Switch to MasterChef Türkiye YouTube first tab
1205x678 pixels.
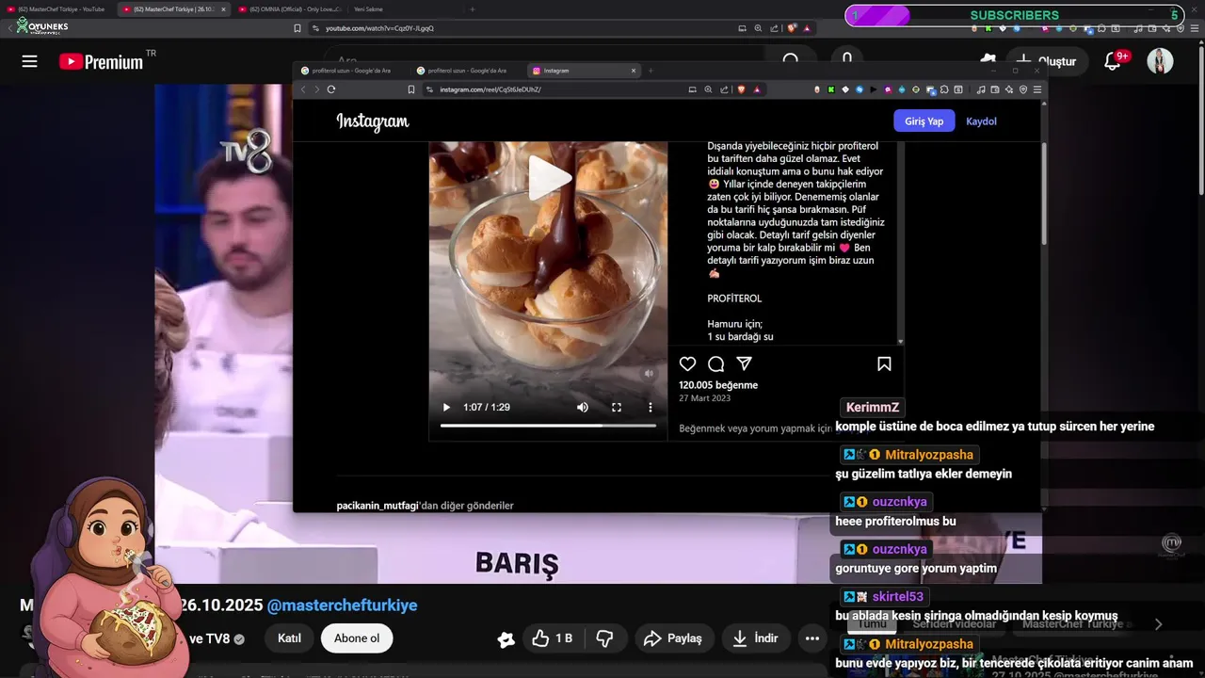(59, 9)
